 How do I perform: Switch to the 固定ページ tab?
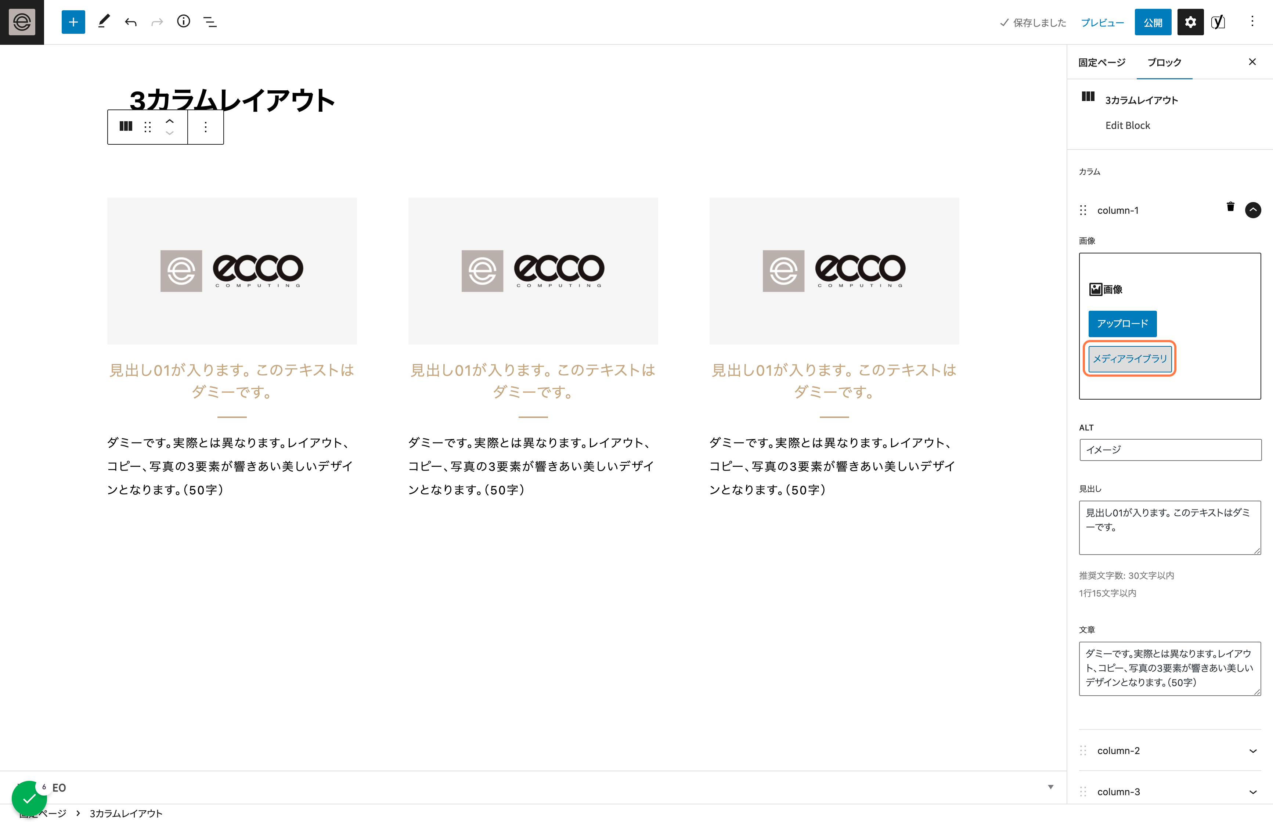pos(1102,62)
